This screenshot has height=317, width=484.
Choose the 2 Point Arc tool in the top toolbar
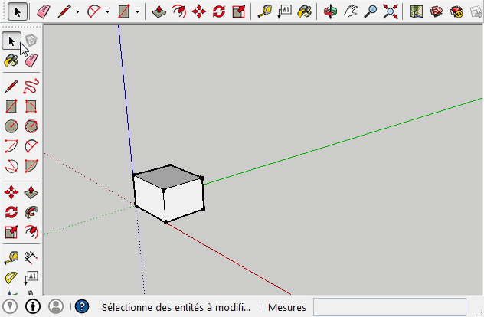pos(94,11)
